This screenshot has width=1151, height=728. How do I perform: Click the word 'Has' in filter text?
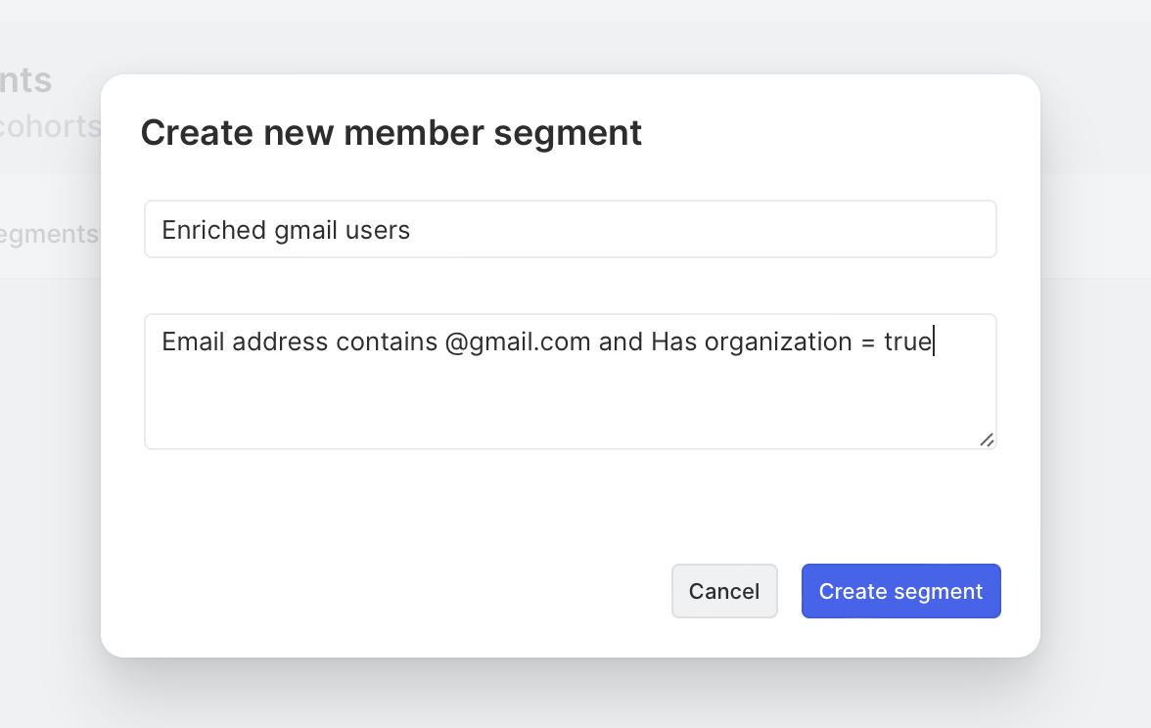[x=674, y=341]
